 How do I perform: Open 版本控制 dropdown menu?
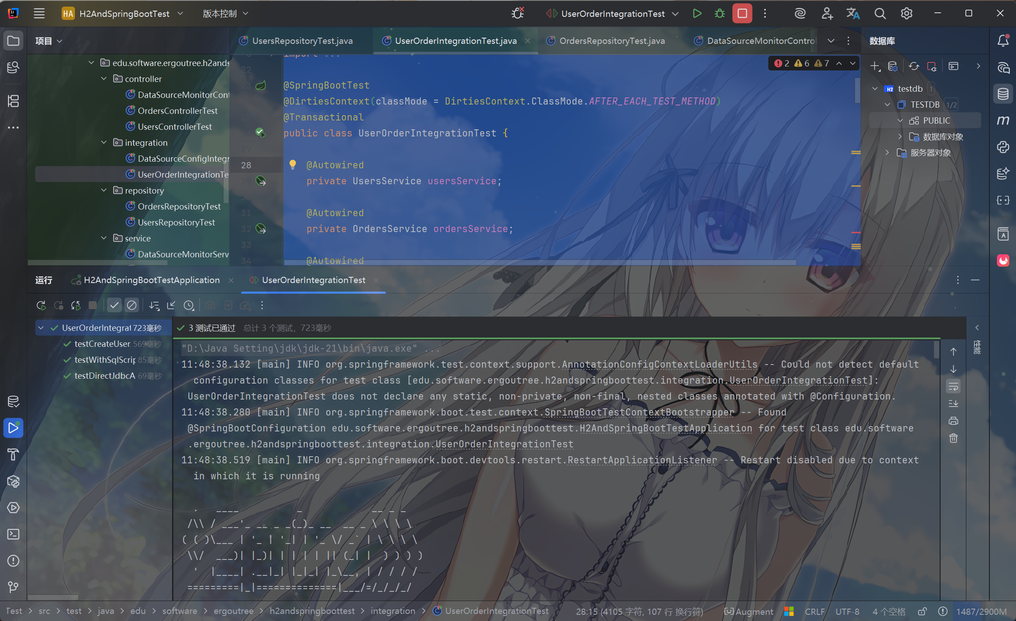click(226, 13)
